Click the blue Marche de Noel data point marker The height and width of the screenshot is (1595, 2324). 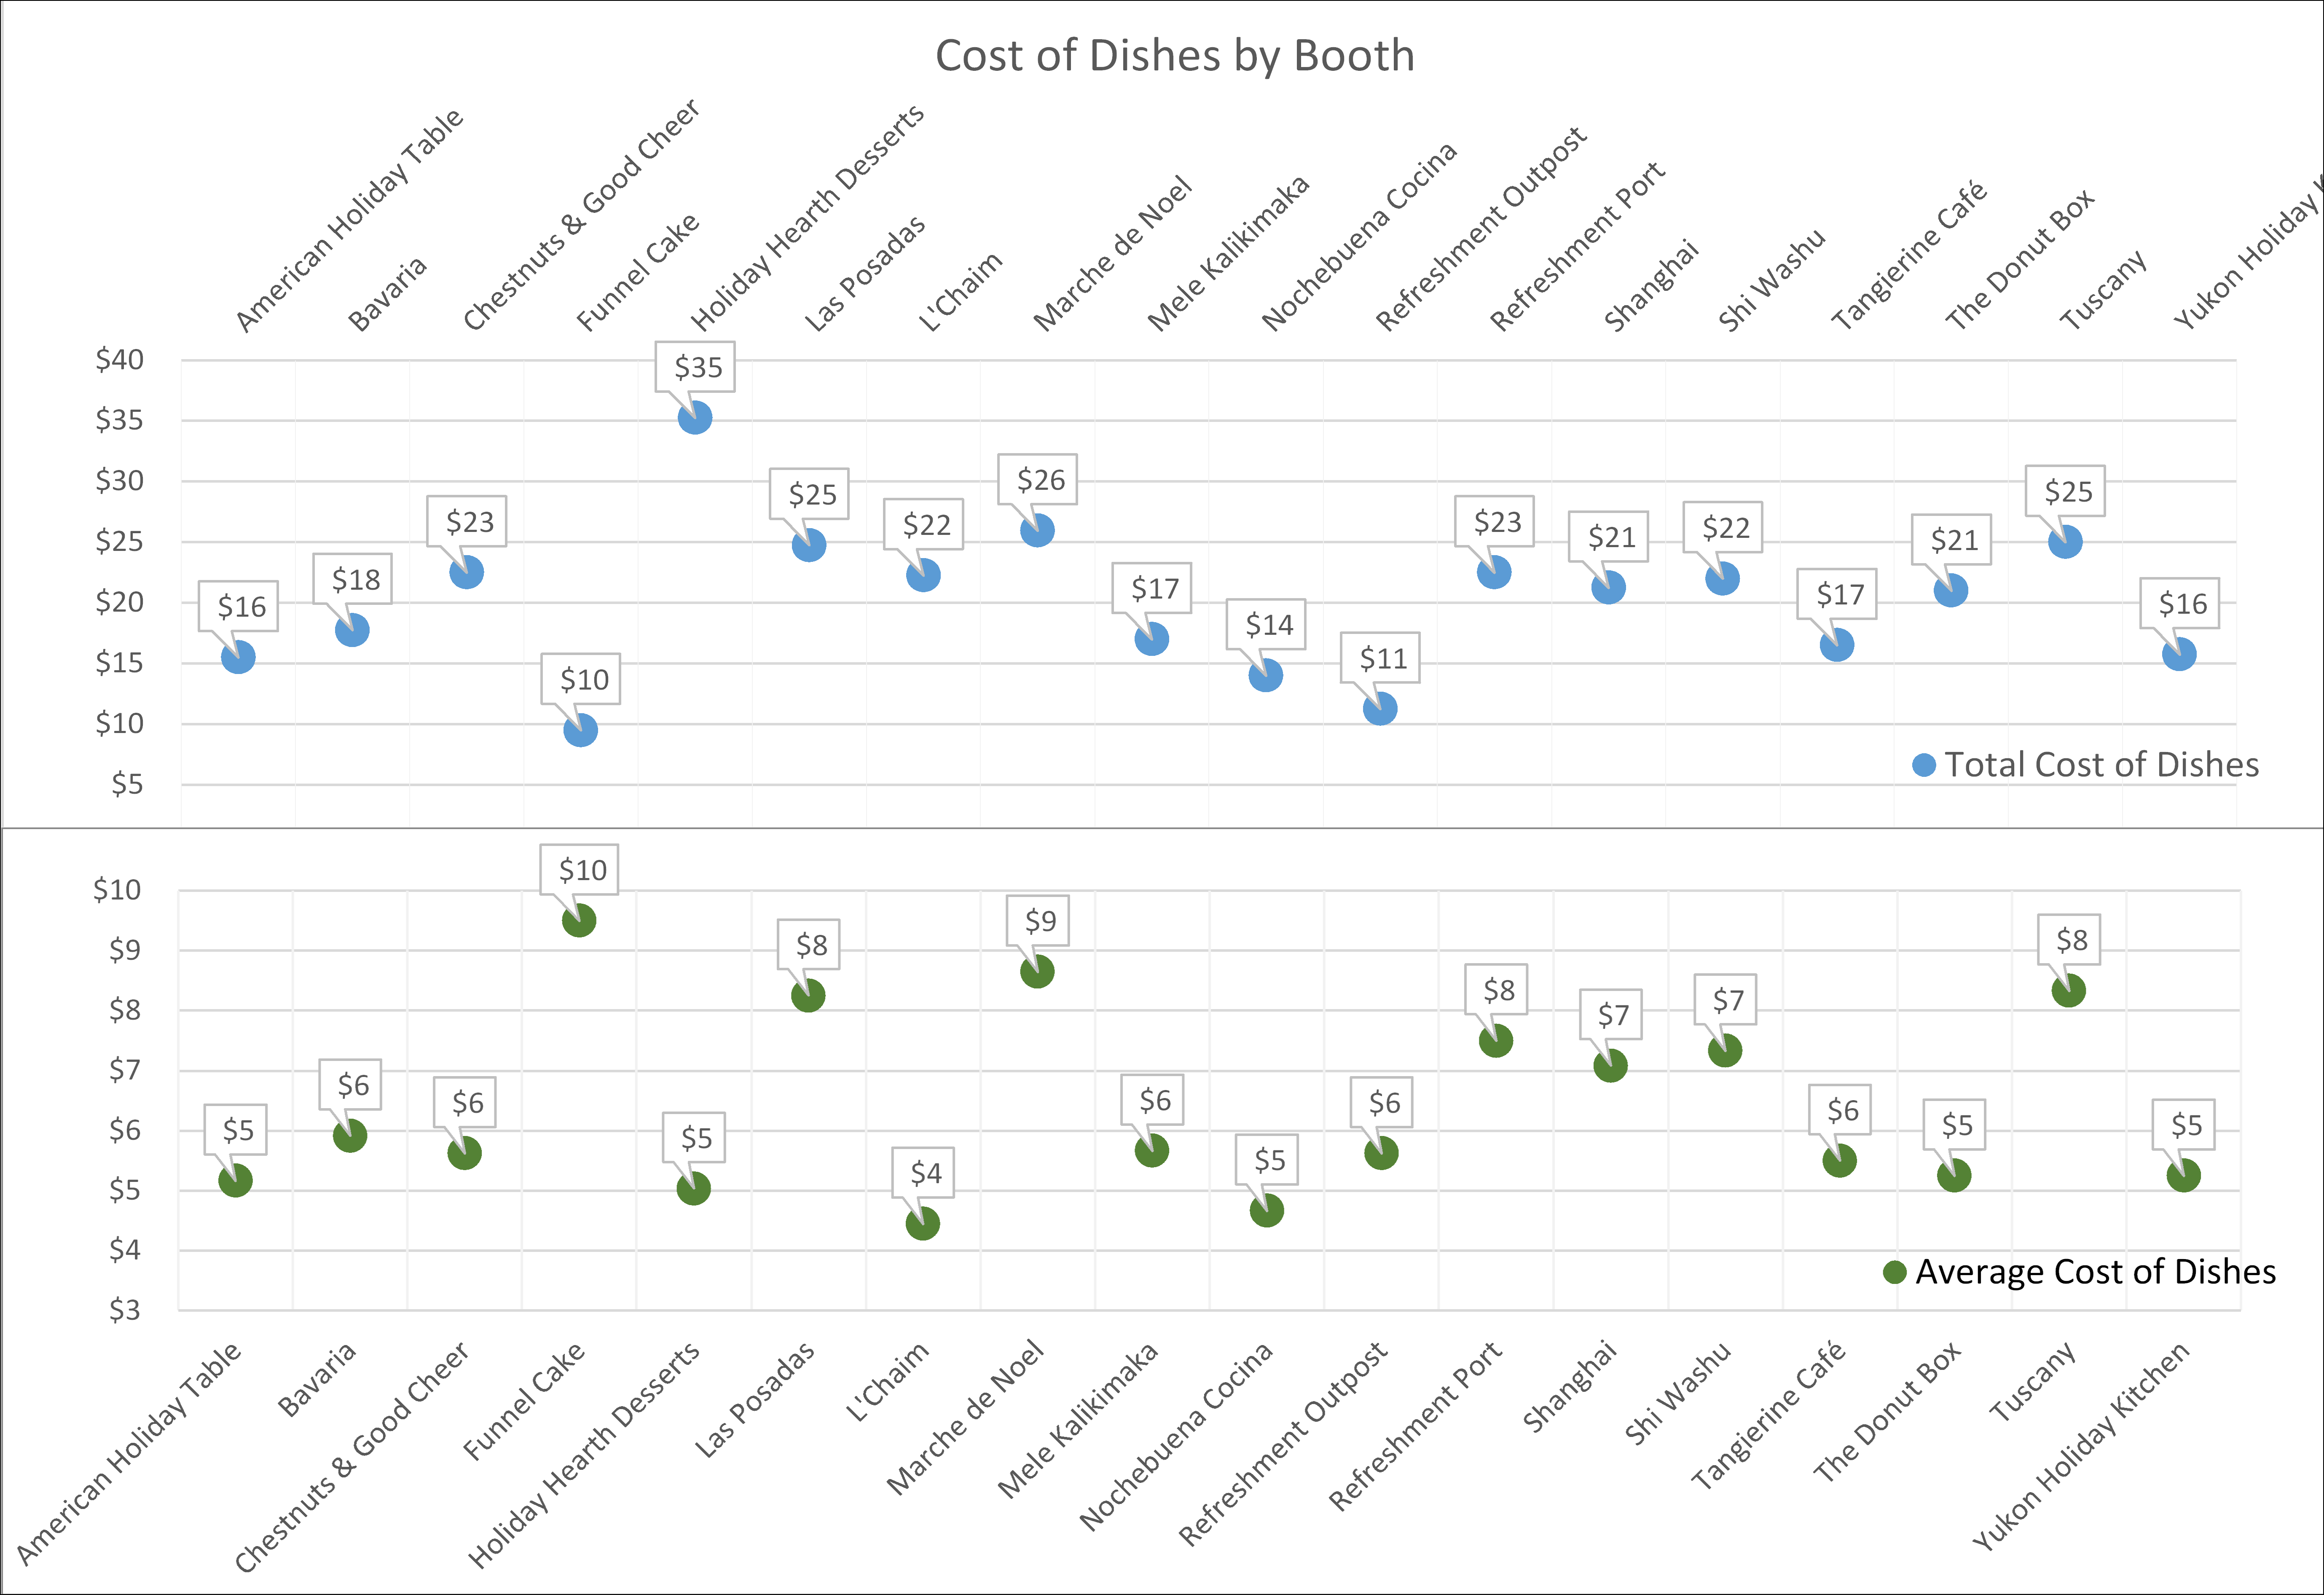(1037, 530)
